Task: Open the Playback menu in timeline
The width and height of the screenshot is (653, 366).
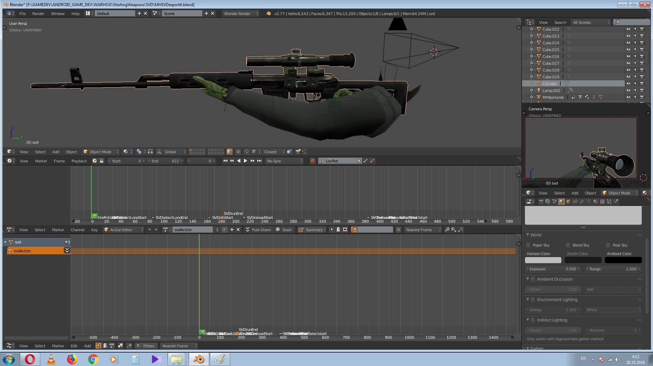Action: (x=79, y=161)
